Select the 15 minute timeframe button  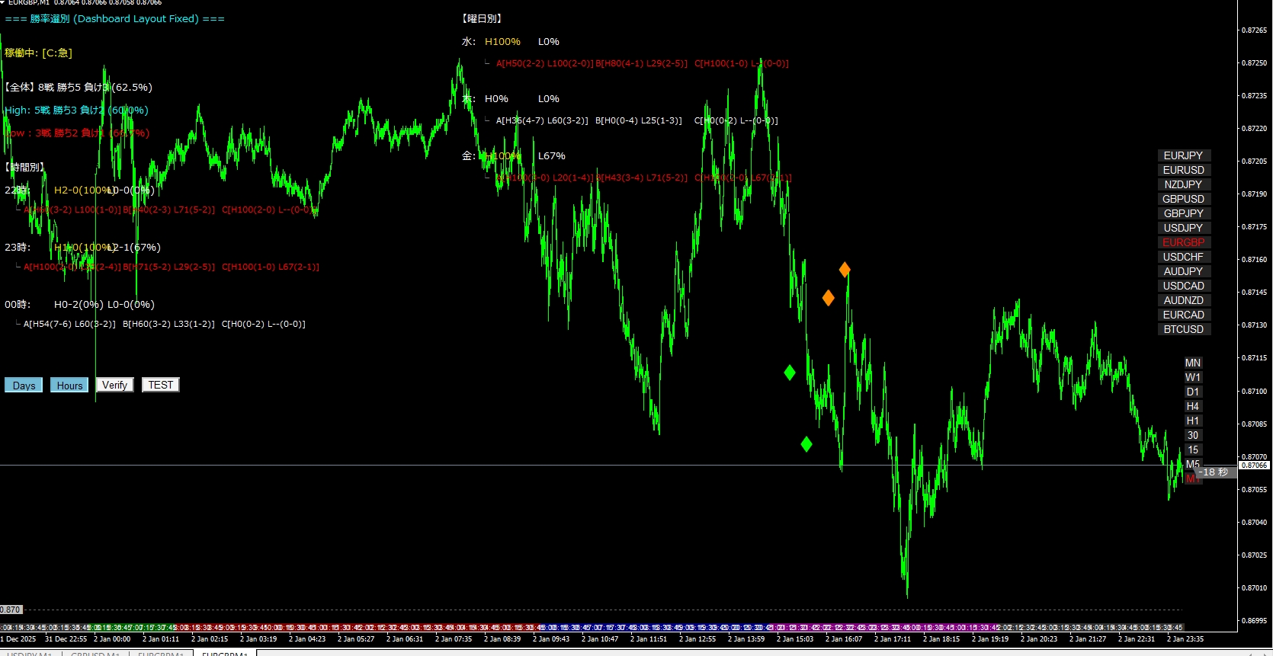pyautogui.click(x=1193, y=450)
